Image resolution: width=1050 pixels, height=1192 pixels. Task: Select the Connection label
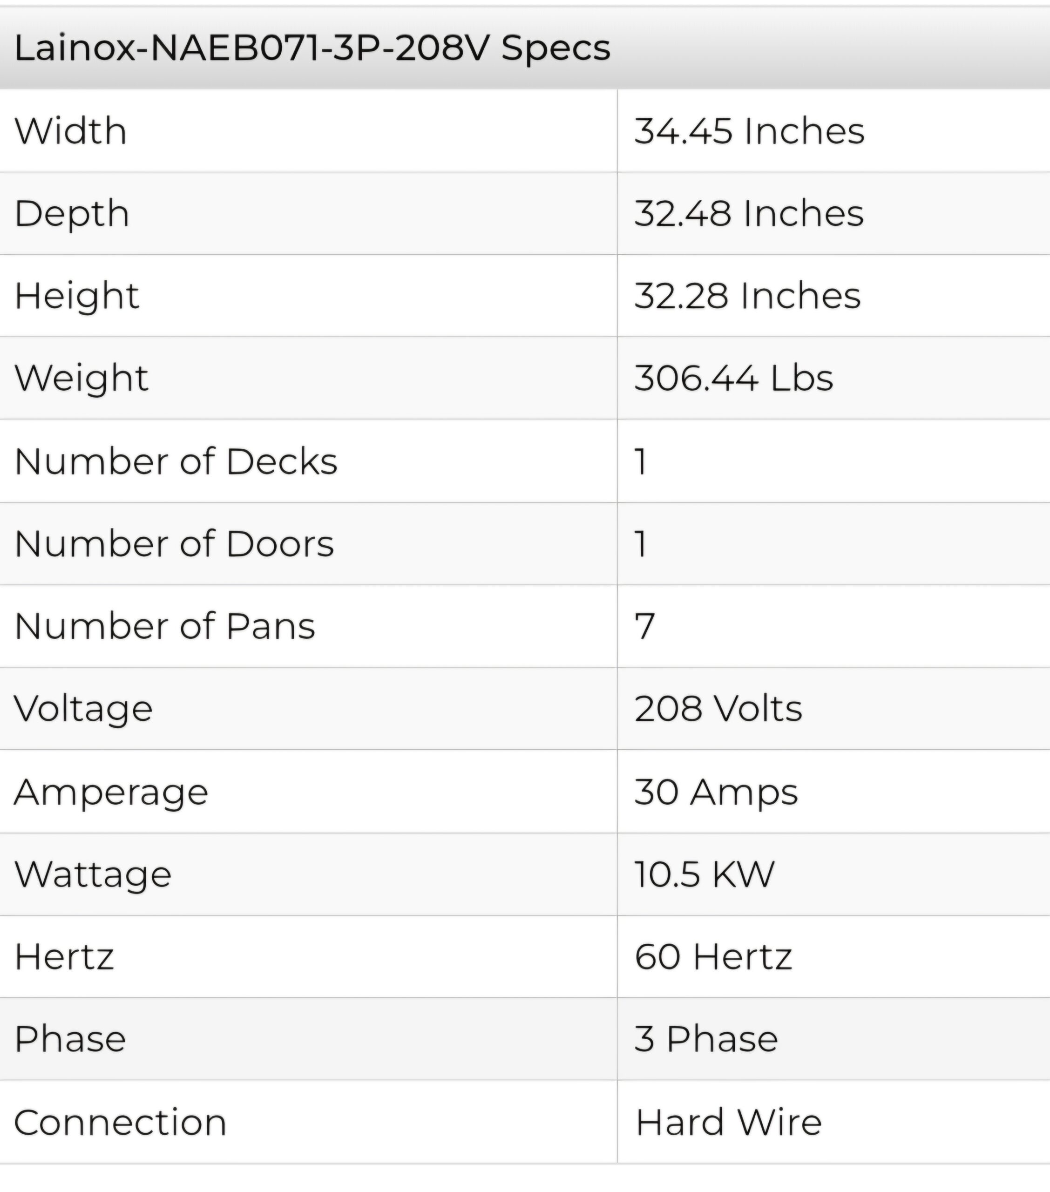pyautogui.click(x=120, y=1123)
